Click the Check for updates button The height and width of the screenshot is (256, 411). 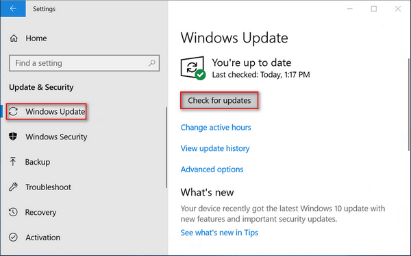219,101
